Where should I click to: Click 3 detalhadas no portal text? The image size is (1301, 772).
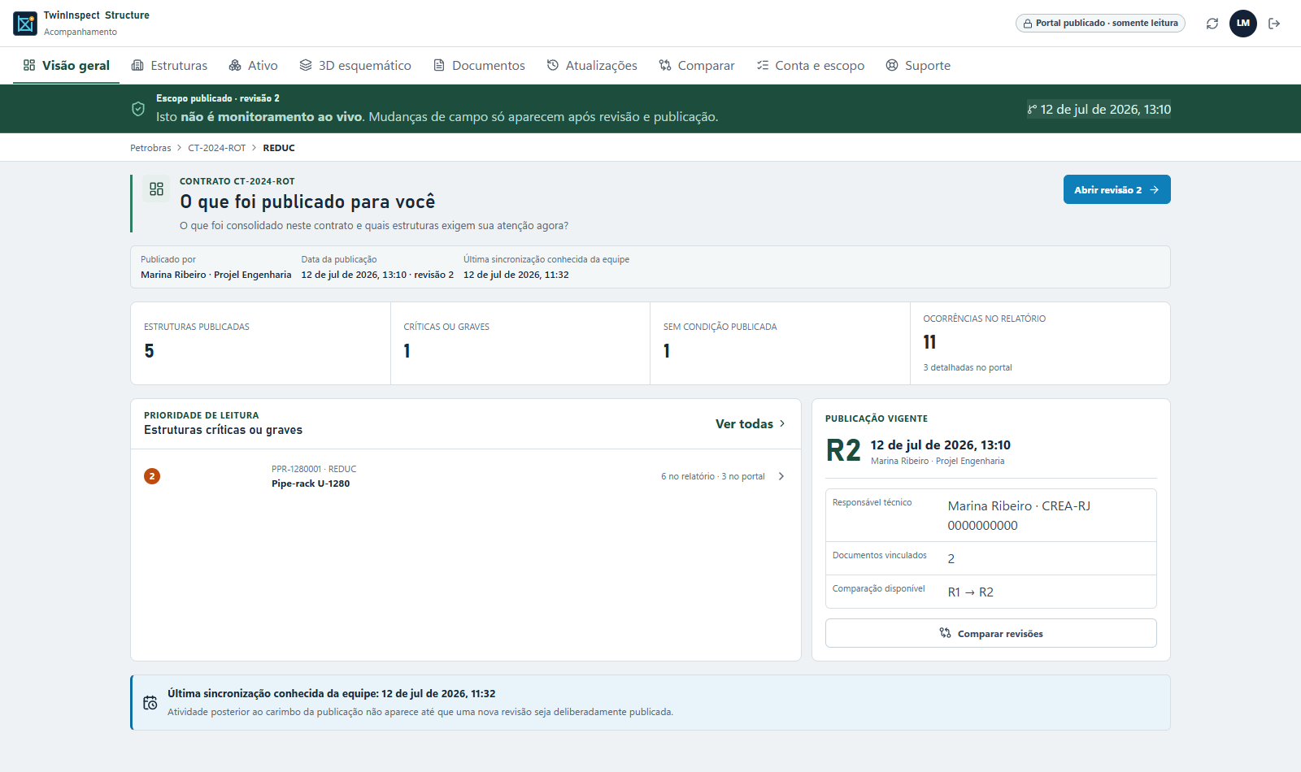pyautogui.click(x=968, y=367)
